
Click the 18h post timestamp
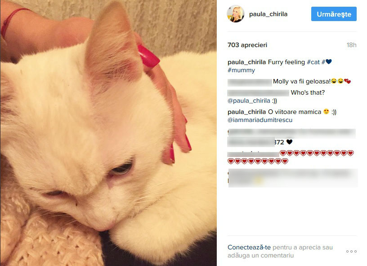[351, 45]
